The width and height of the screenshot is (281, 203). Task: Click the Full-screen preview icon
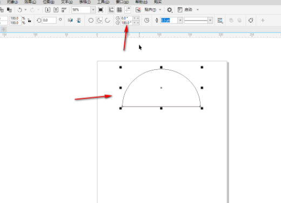(101, 10)
